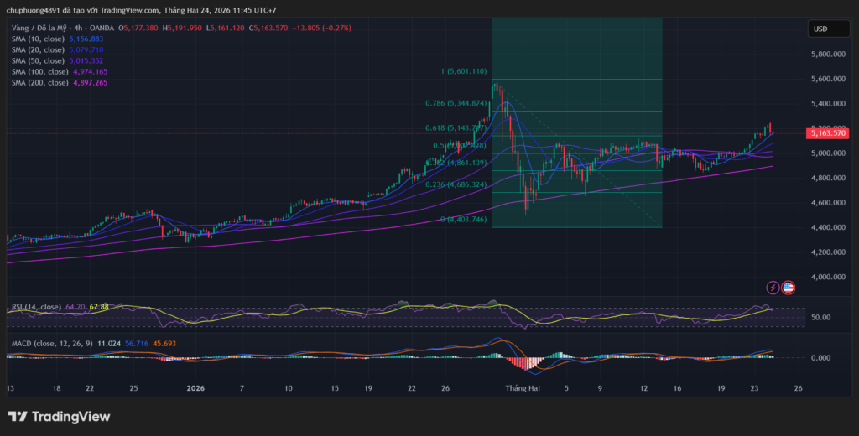Click the 50.00 level on RSI scale
The height and width of the screenshot is (436, 859).
(820, 318)
